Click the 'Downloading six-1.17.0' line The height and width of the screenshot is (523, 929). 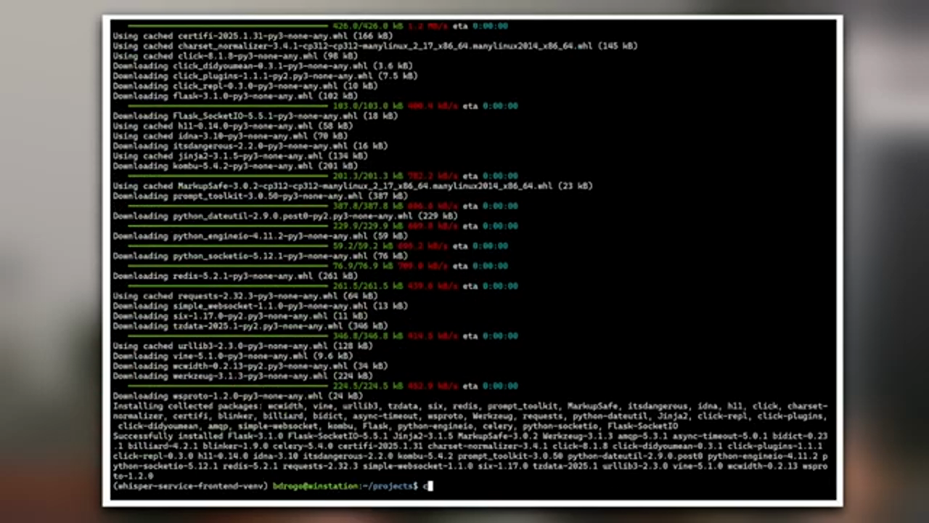[x=240, y=316]
